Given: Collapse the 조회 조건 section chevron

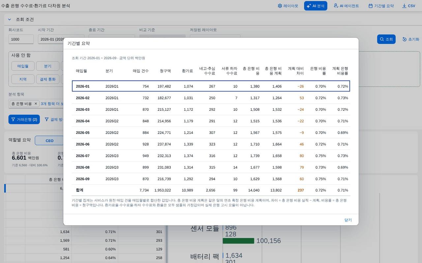Looking at the screenshot, I should (10, 19).
